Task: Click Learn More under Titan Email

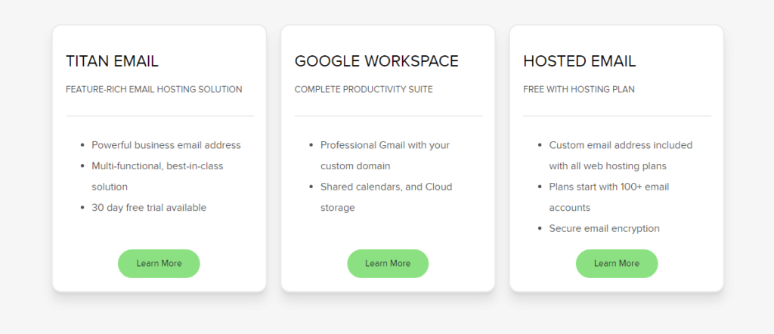Action: coord(159,264)
